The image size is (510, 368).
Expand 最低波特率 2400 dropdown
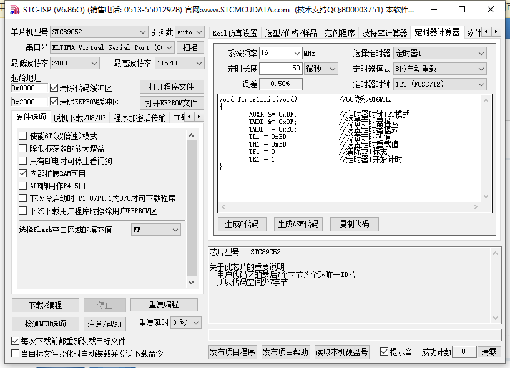pos(74,63)
